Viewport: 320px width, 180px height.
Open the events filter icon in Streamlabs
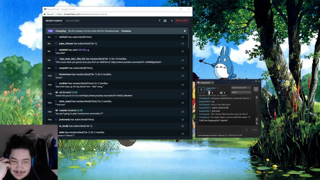pyautogui.click(x=159, y=21)
